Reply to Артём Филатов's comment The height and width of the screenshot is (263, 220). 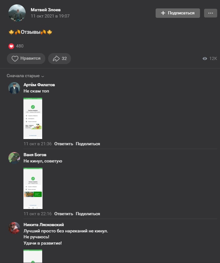click(x=64, y=144)
